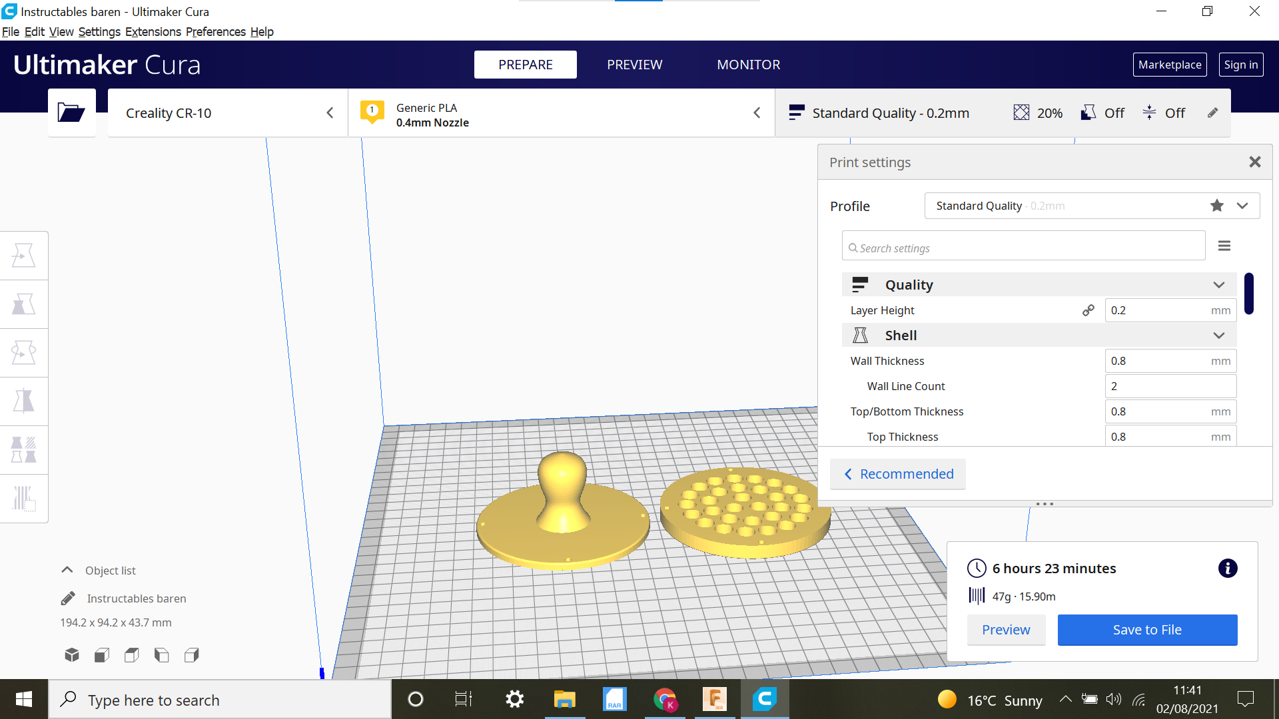
Task: Open Per Model Settings
Action: pos(24,449)
